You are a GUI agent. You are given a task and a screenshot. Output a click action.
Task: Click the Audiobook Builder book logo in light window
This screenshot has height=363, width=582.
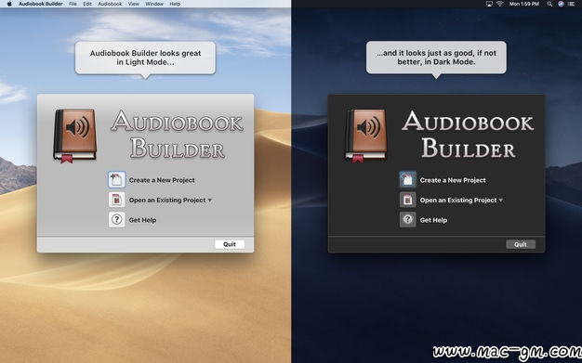[x=75, y=136]
